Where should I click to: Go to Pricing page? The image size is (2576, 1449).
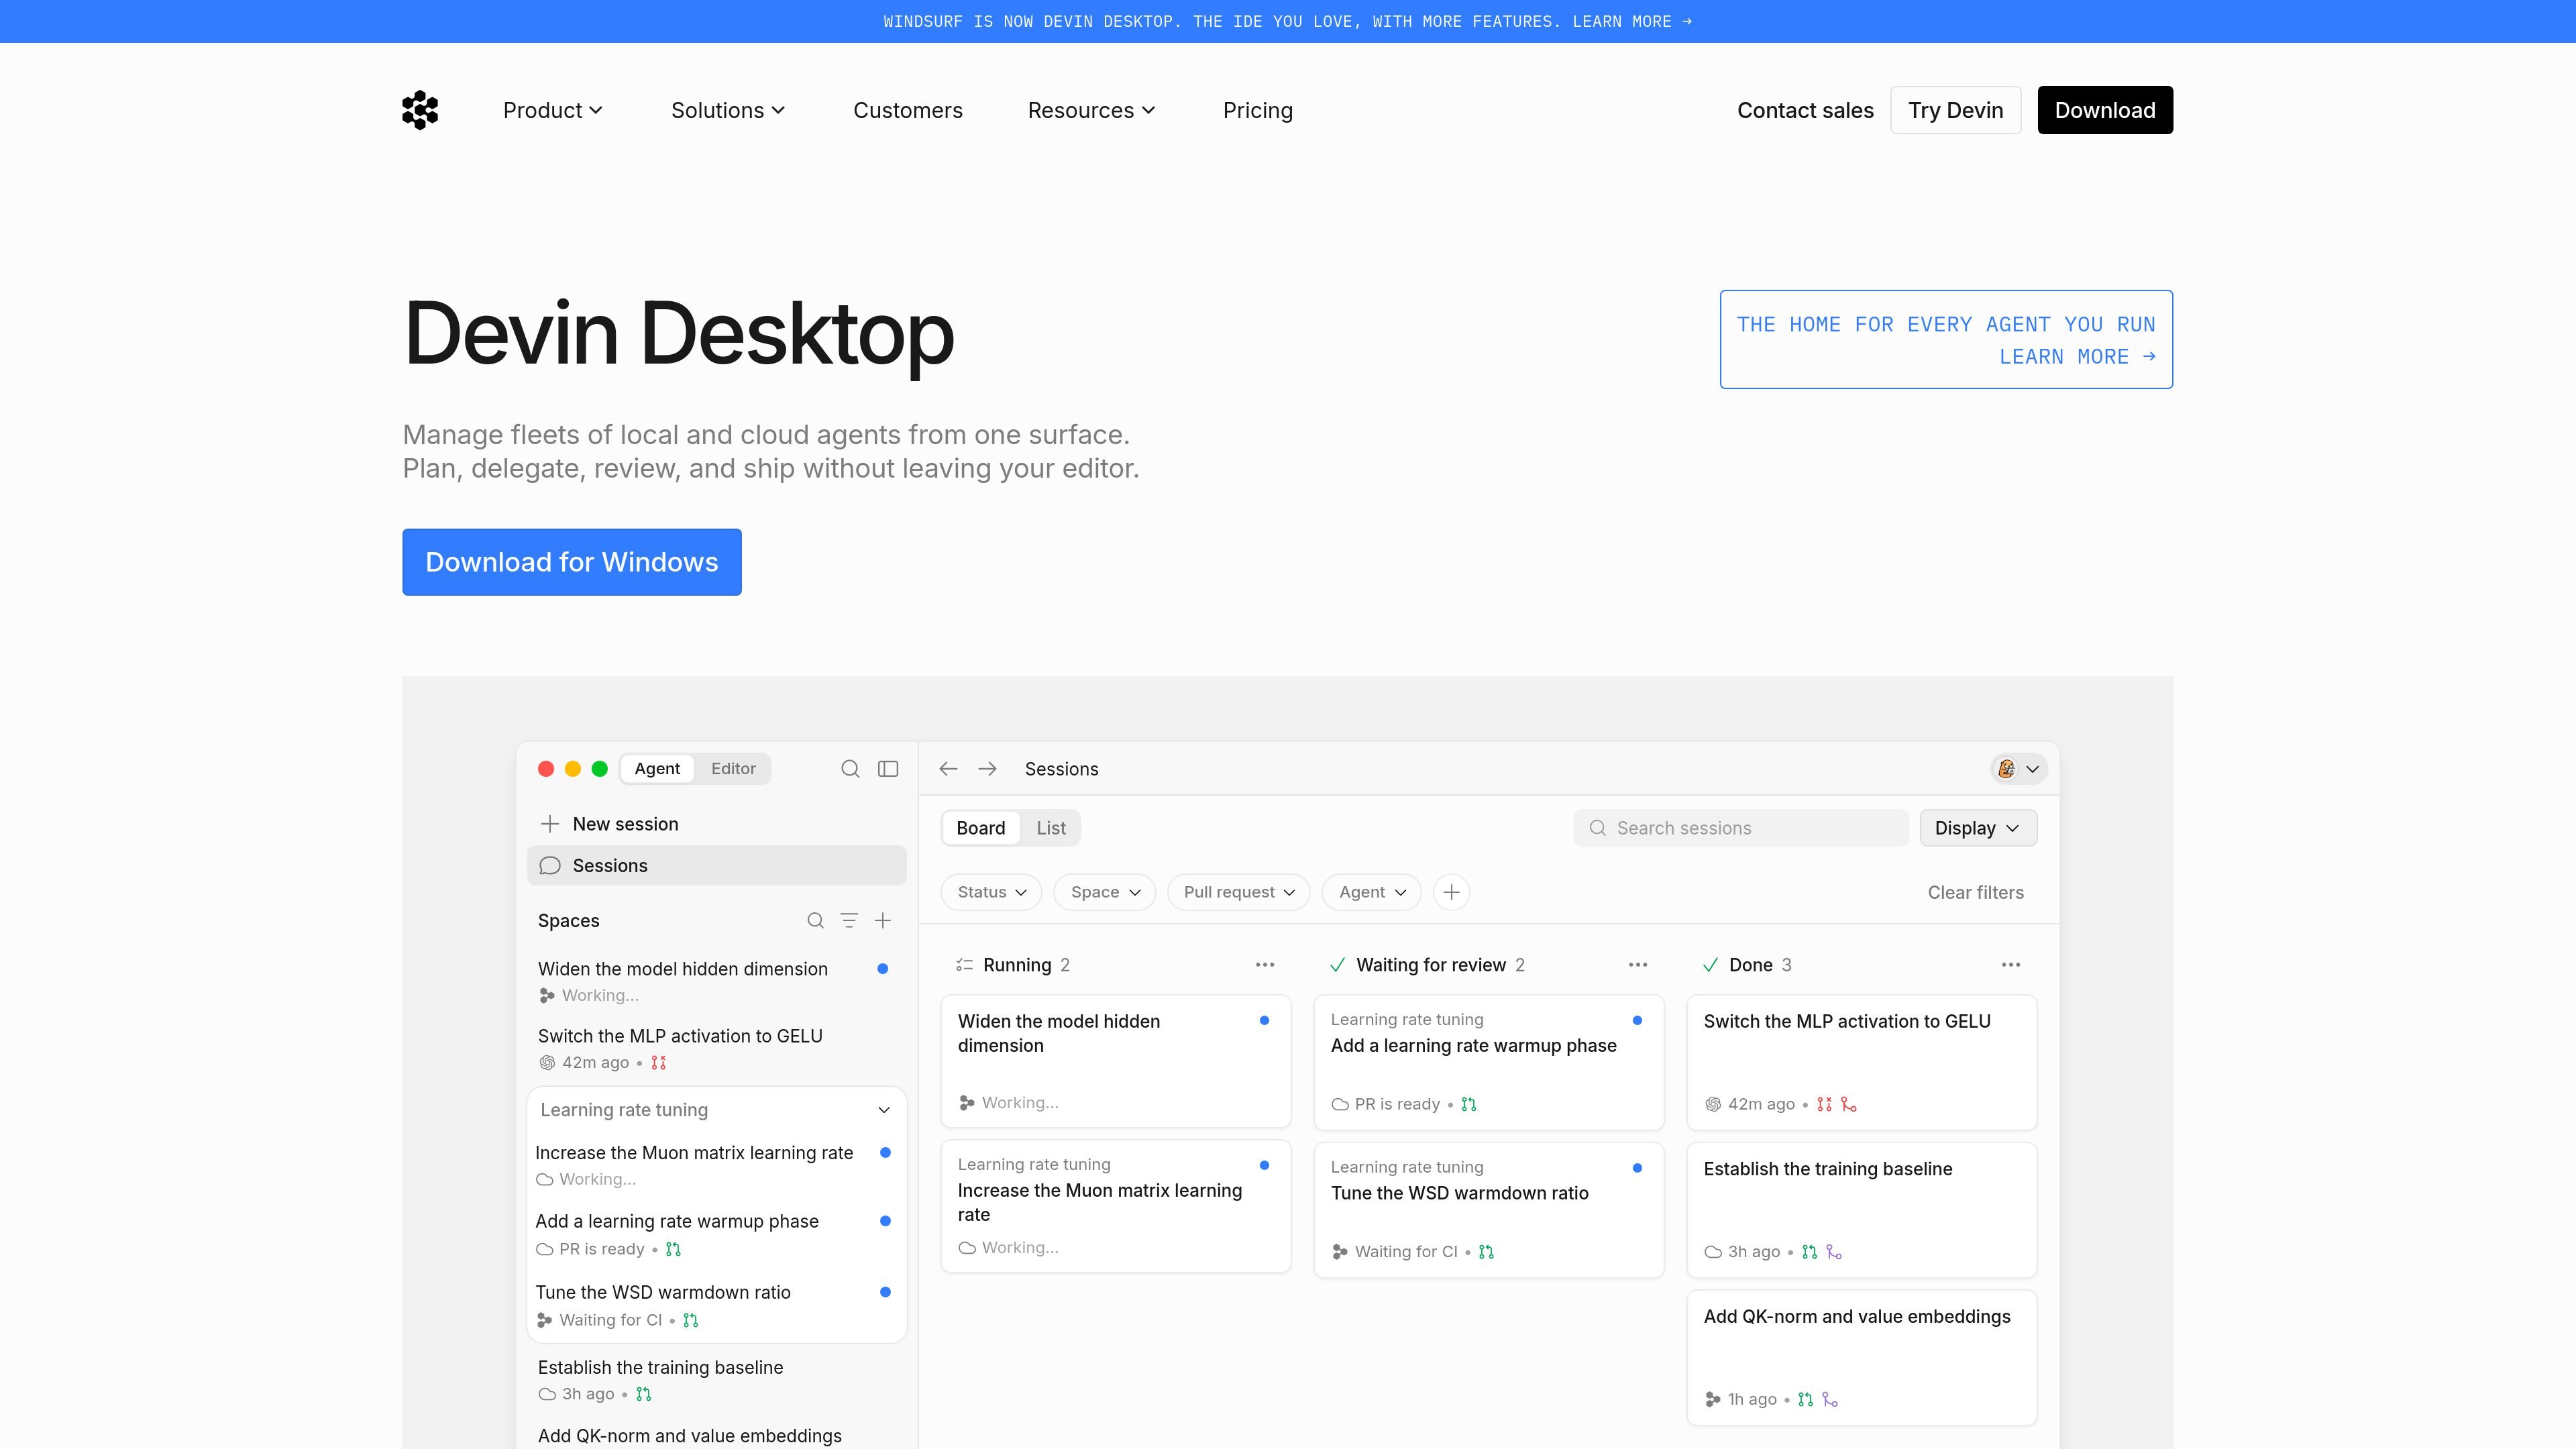point(1258,110)
